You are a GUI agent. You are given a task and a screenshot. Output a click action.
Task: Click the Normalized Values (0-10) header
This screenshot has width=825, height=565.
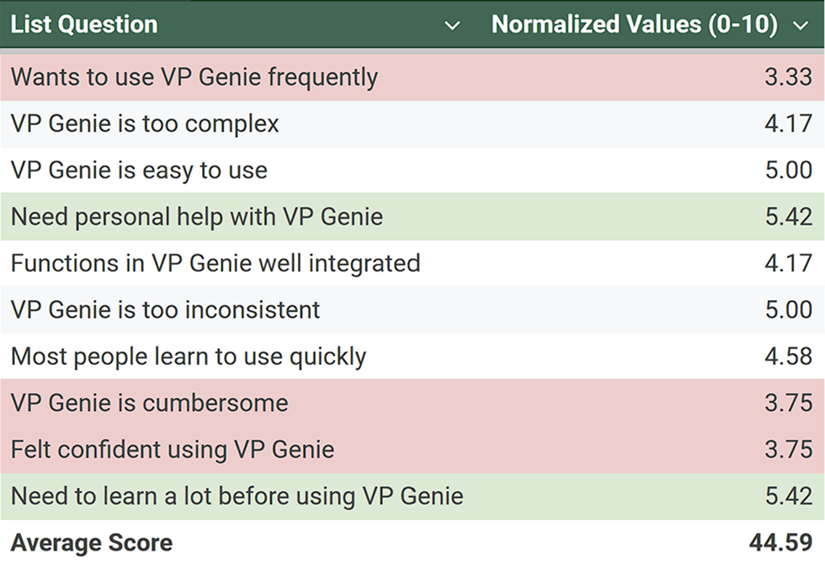click(x=634, y=24)
